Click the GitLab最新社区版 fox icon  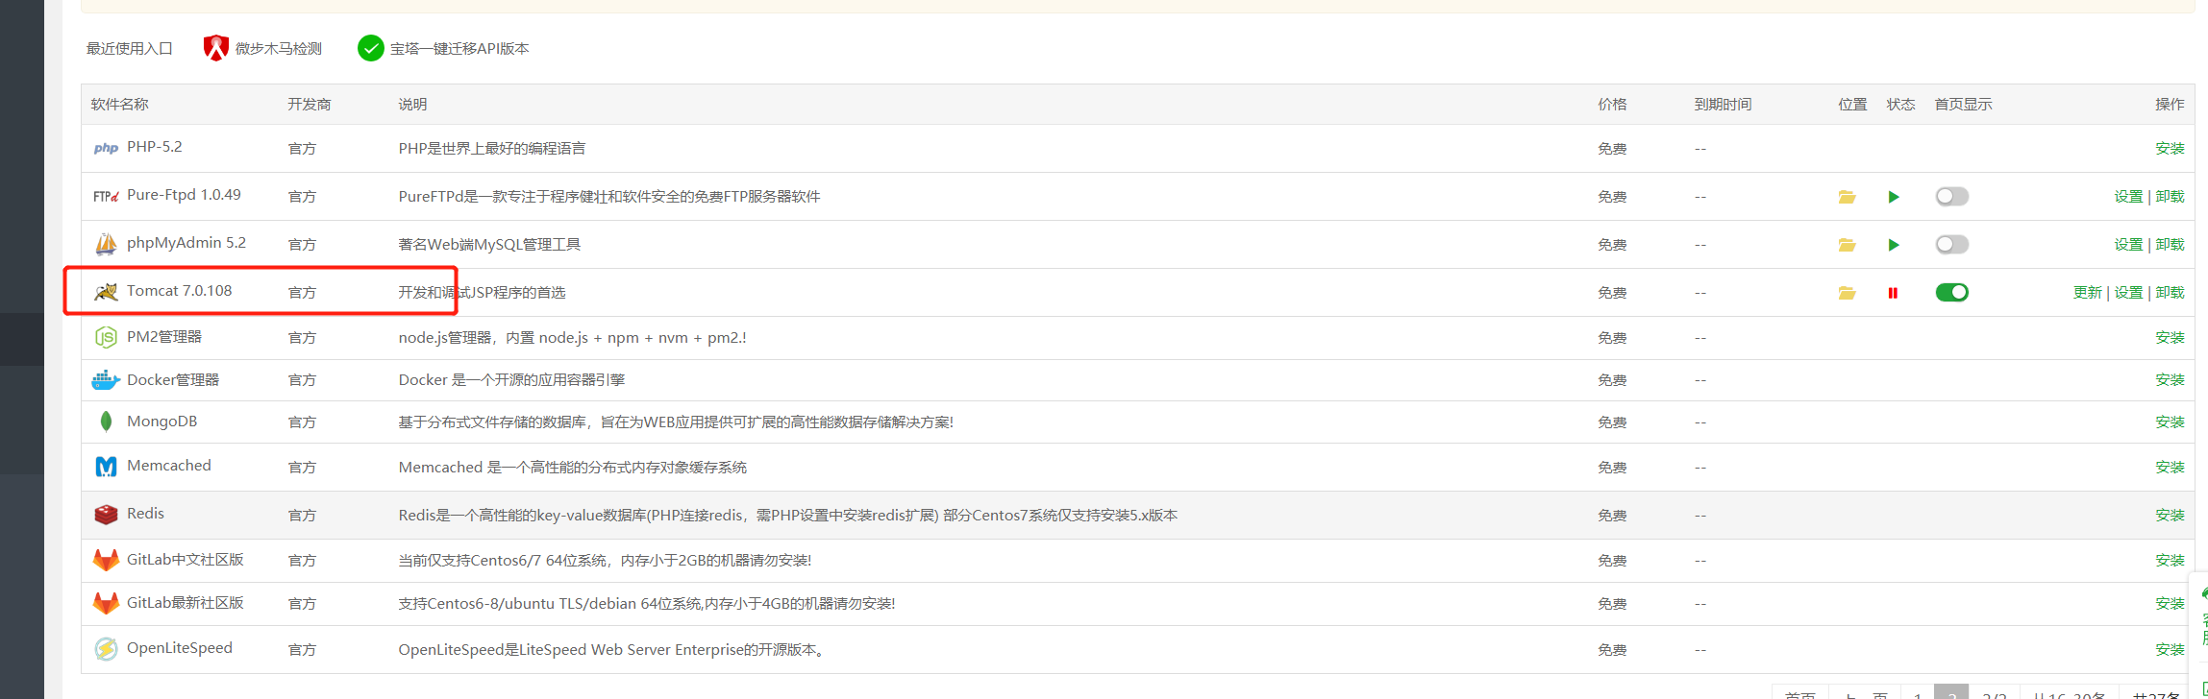click(106, 603)
